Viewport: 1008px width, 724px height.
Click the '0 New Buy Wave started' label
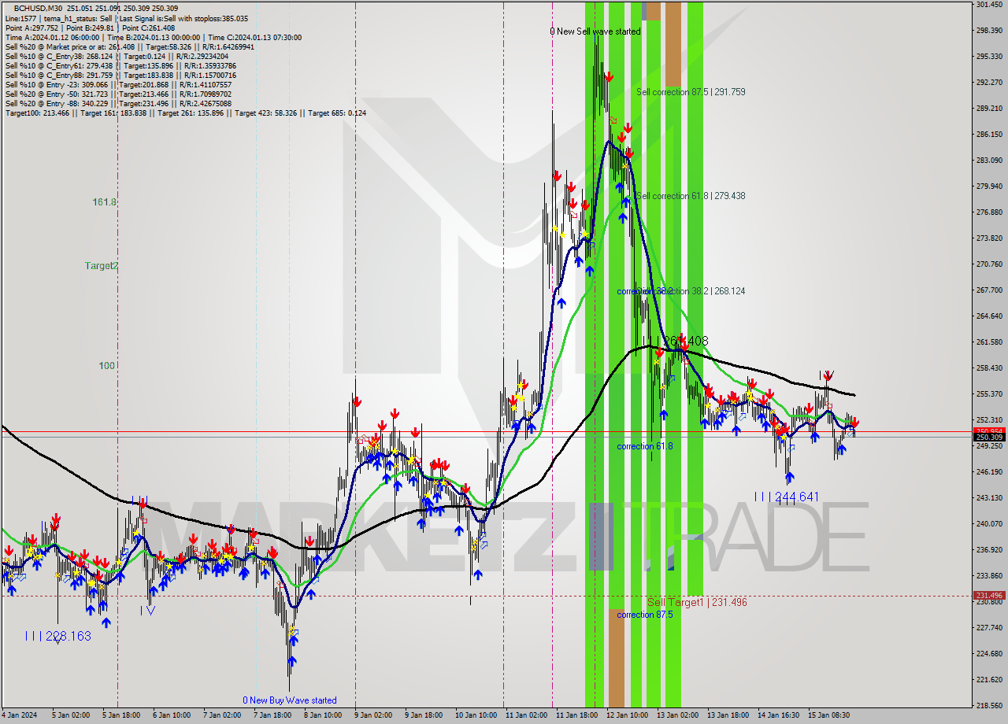pos(290,700)
